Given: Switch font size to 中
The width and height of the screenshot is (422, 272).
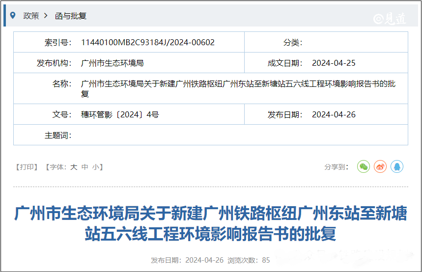Looking at the screenshot, I should pos(84,167).
